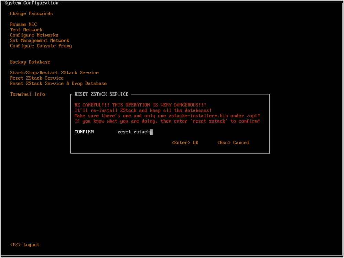This screenshot has height=258, width=344.
Task: Open Configure Console Proxy entry
Action: tap(41, 46)
